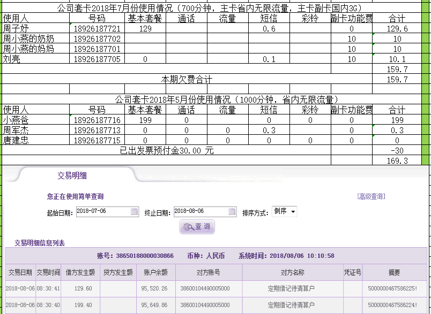The height and width of the screenshot is (314, 431).
Task: Select the cell for user 刘亮
Action: pyautogui.click(x=35, y=59)
